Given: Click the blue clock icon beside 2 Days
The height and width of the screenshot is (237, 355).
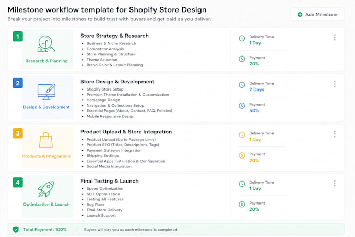Looking at the screenshot, I should [x=242, y=85].
